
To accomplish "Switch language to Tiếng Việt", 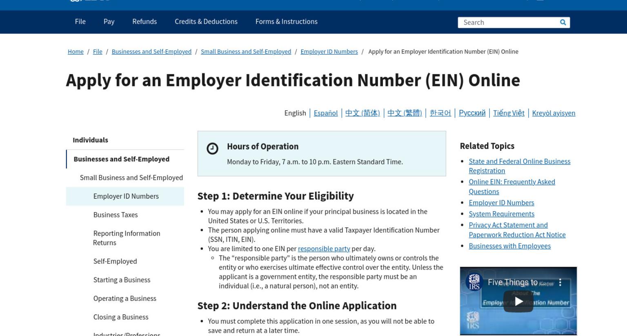I will click(509, 113).
